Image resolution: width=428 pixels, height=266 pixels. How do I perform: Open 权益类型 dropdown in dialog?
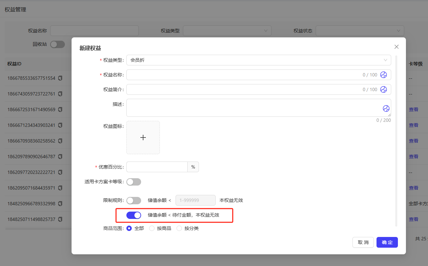258,60
